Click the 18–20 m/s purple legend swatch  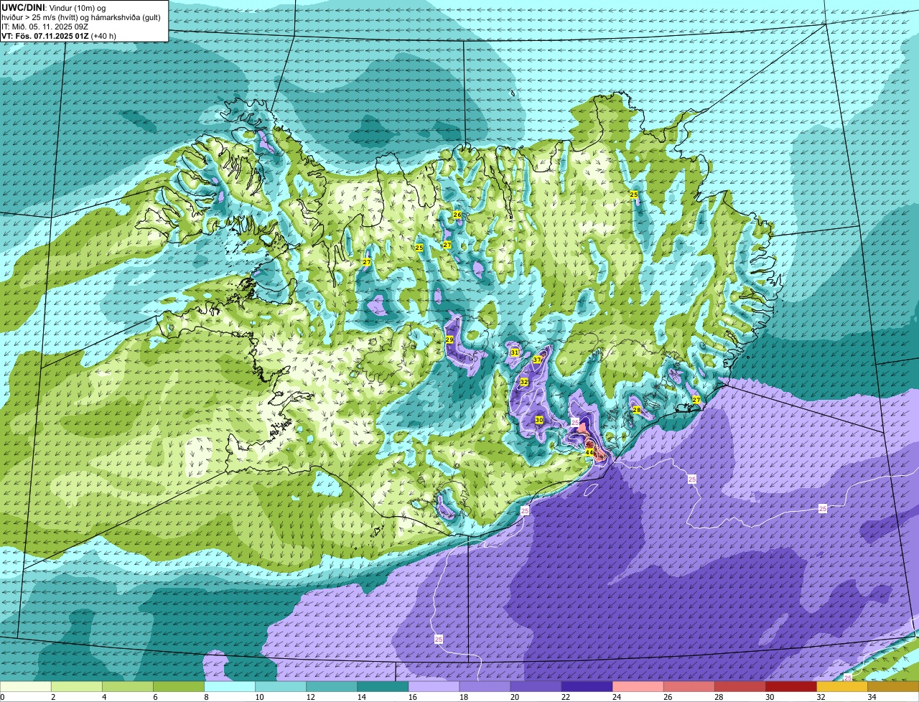tap(485, 687)
